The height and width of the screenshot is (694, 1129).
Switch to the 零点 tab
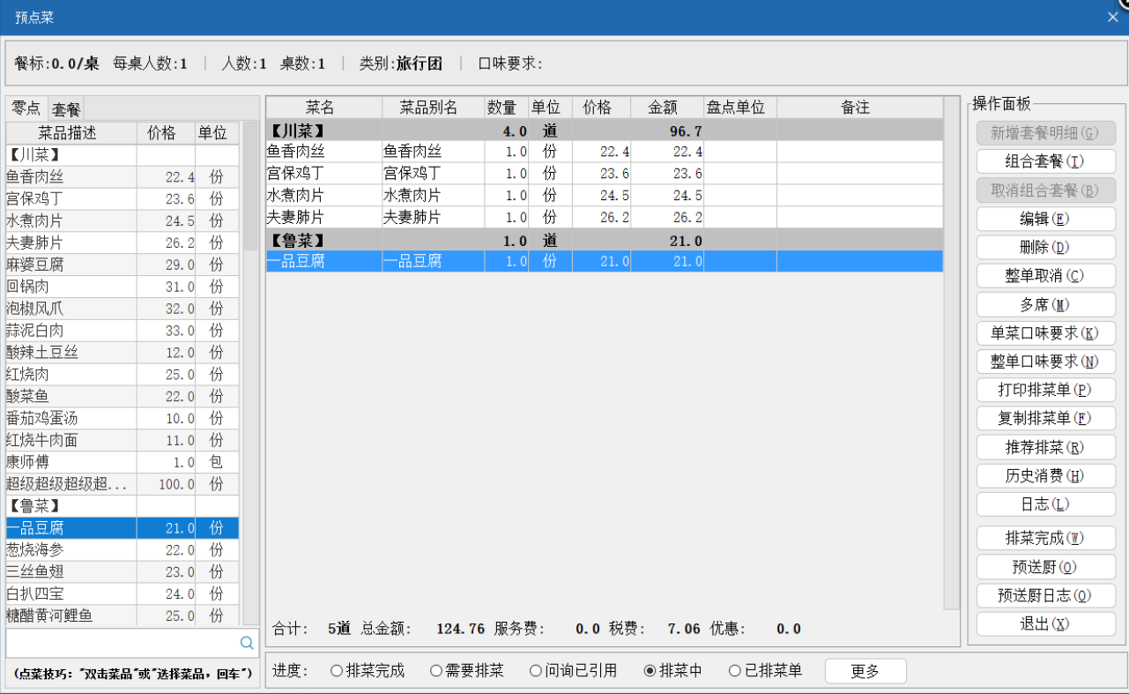(x=26, y=108)
